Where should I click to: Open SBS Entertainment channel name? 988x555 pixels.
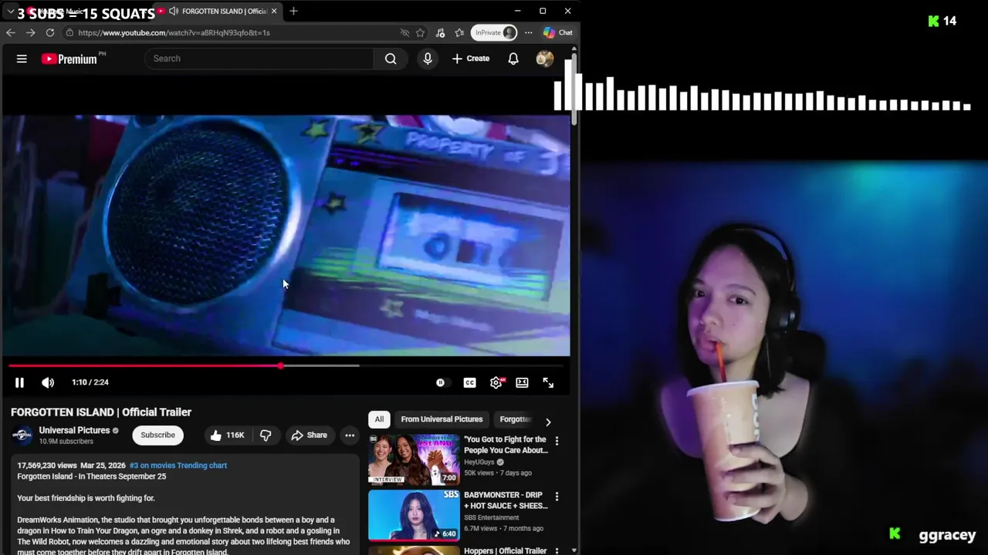491,518
